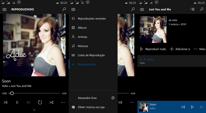Expand the Mais options on album page

pyautogui.click(x=199, y=49)
